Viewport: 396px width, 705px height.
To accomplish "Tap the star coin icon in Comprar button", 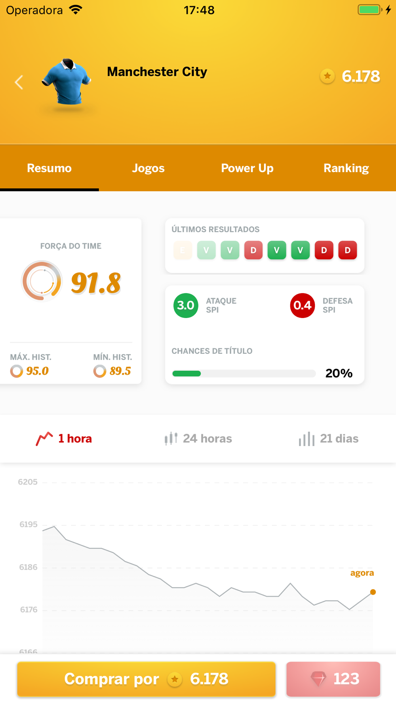I will point(175,679).
